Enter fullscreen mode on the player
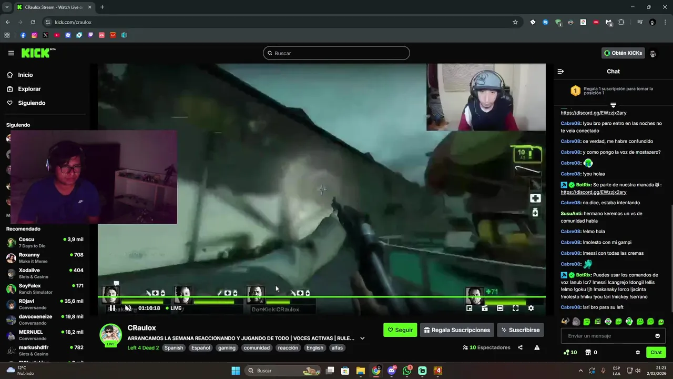This screenshot has height=379, width=673. pos(515,308)
